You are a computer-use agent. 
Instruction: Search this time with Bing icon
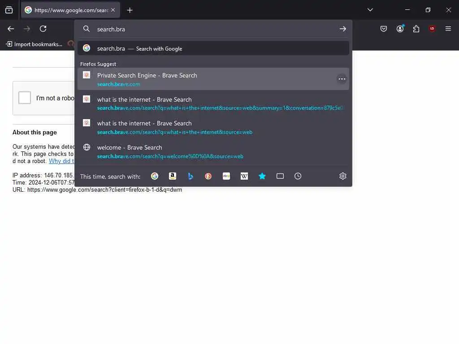coord(190,176)
